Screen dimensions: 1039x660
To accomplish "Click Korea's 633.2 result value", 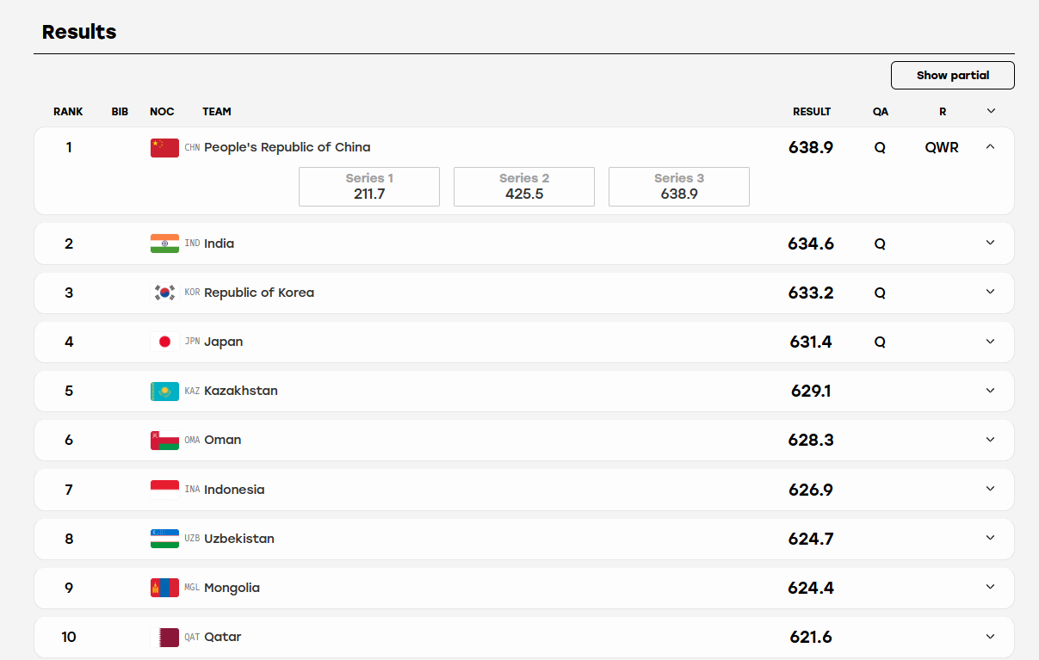I will (811, 293).
